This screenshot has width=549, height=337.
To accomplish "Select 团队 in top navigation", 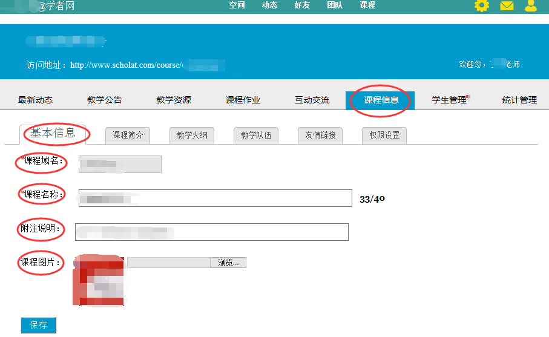I will 335,5.
